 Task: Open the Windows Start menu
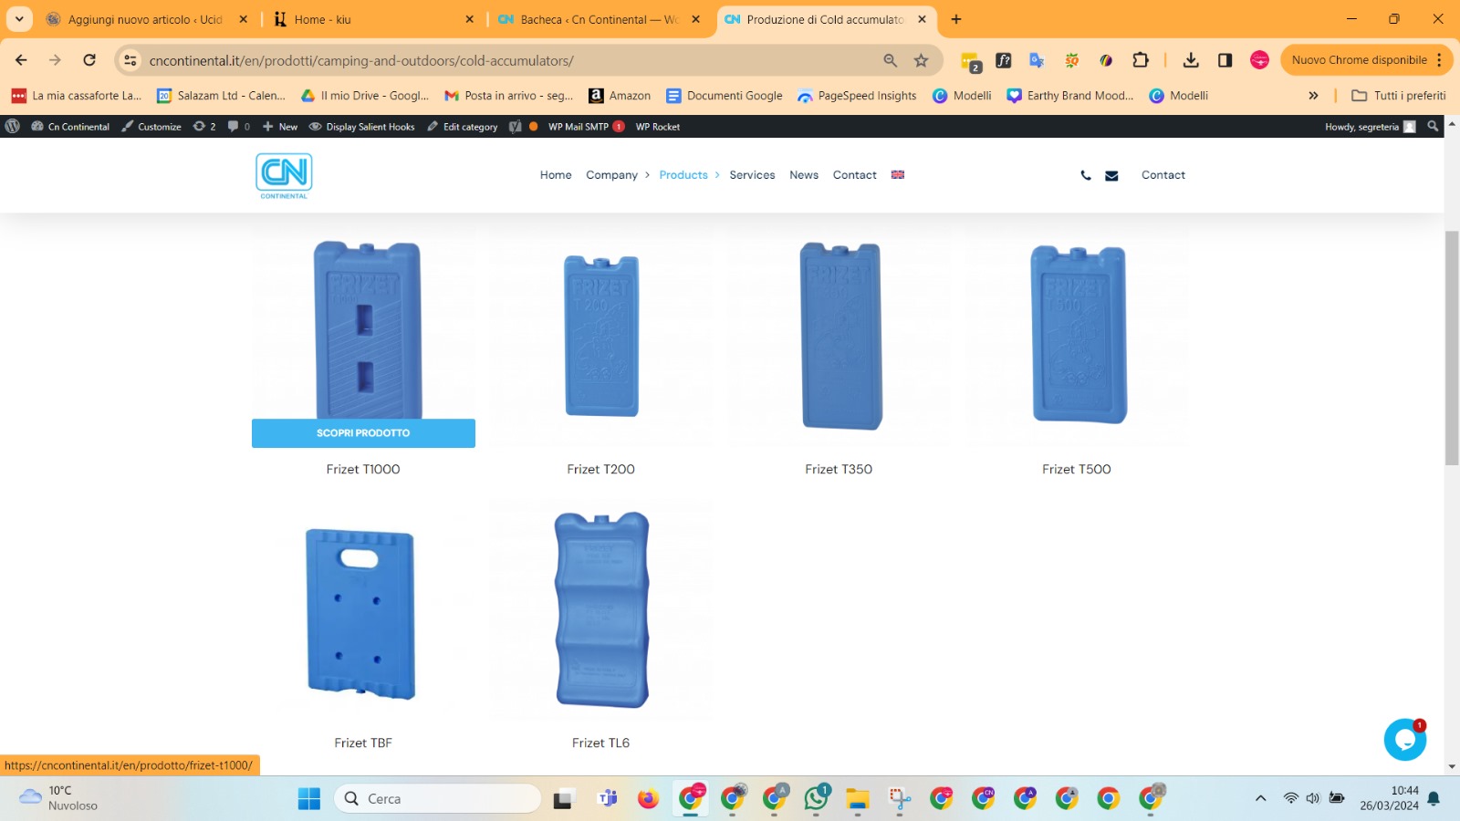coord(309,799)
